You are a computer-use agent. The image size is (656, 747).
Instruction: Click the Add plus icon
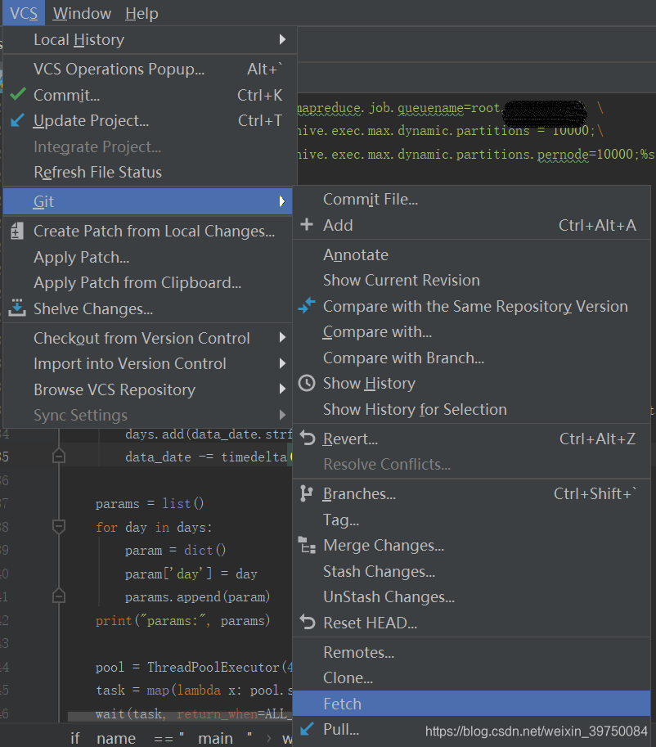point(307,224)
